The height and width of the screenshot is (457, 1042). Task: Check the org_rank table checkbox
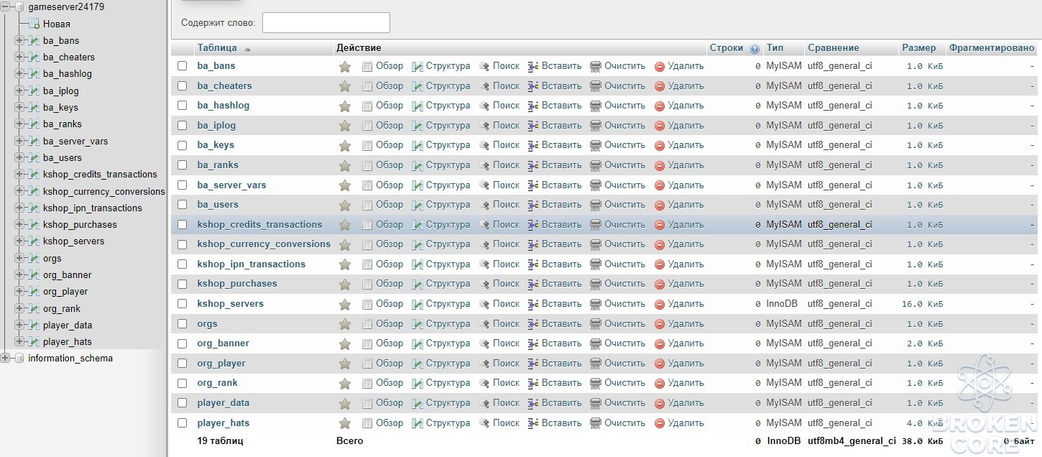coord(183,383)
